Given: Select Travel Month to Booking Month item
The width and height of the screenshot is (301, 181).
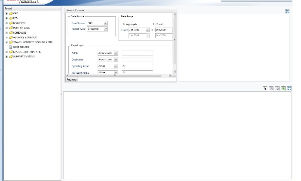Looking at the screenshot, I should [33, 42].
